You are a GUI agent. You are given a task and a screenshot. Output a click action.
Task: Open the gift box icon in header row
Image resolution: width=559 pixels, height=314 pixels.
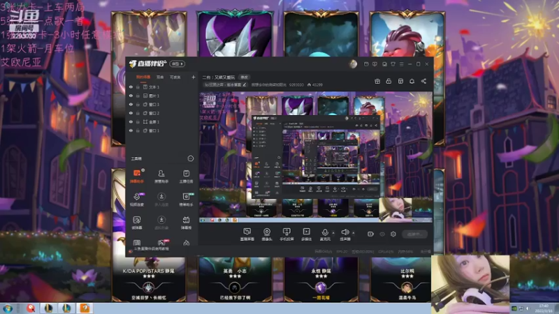[377, 81]
